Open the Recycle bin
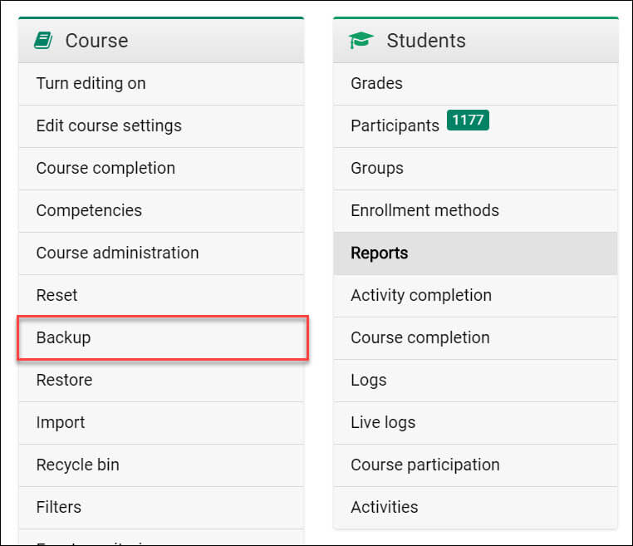The width and height of the screenshot is (633, 546). click(x=161, y=465)
